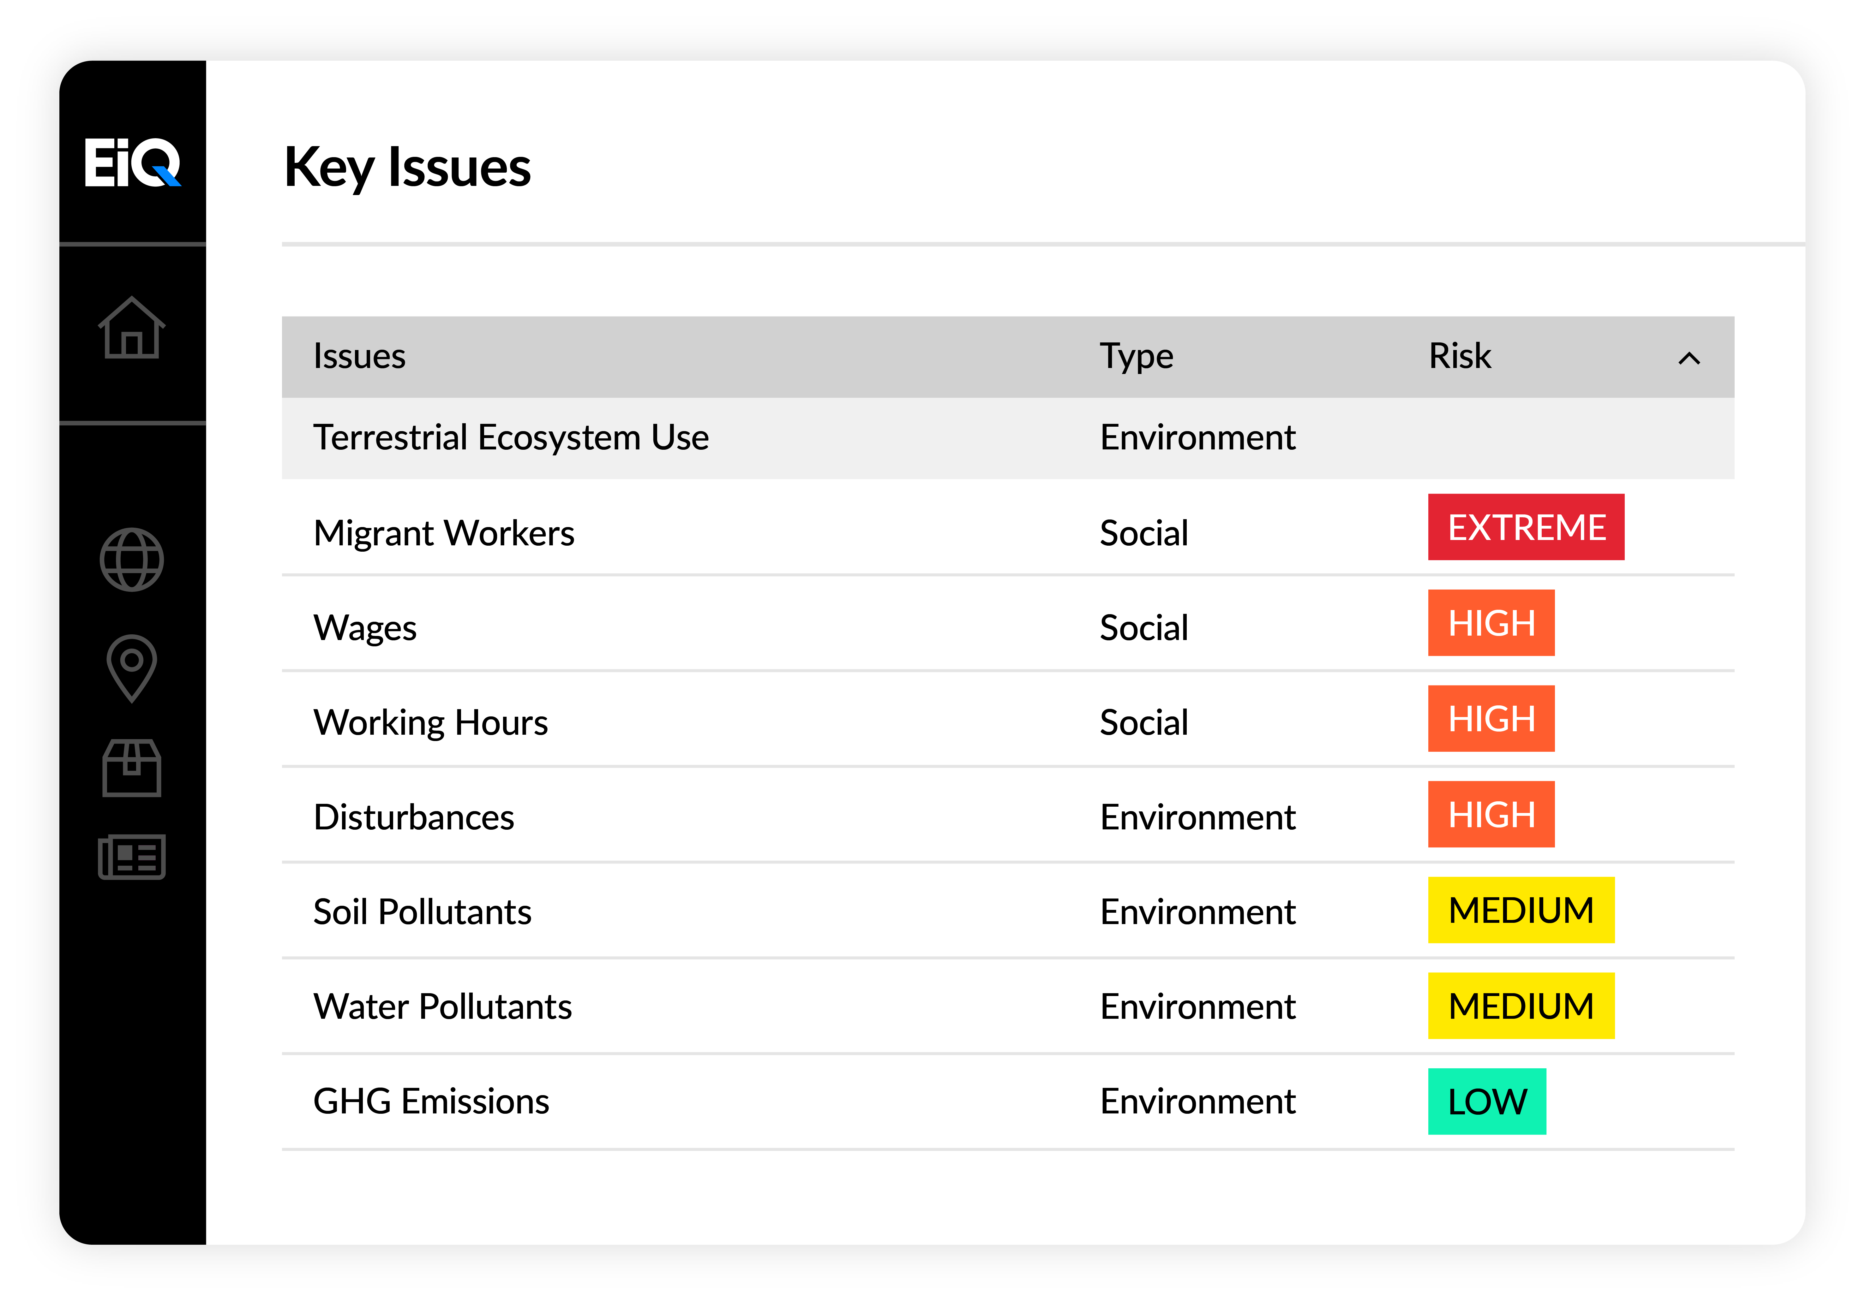
Task: Click the HIGH badge for Working Hours
Action: tap(1491, 719)
